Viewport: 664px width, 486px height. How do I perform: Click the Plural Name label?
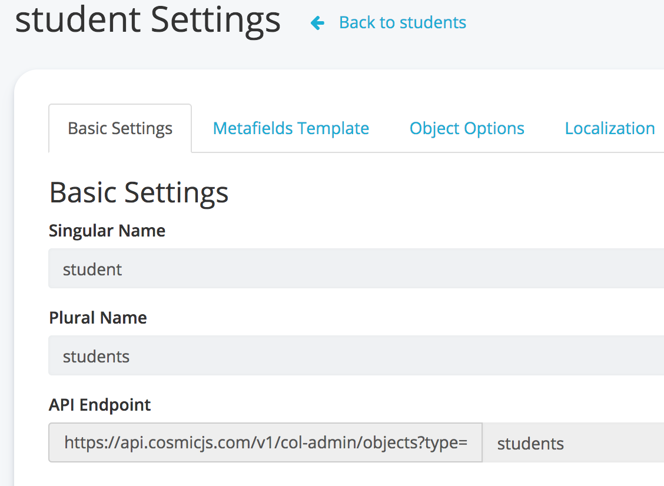(98, 318)
